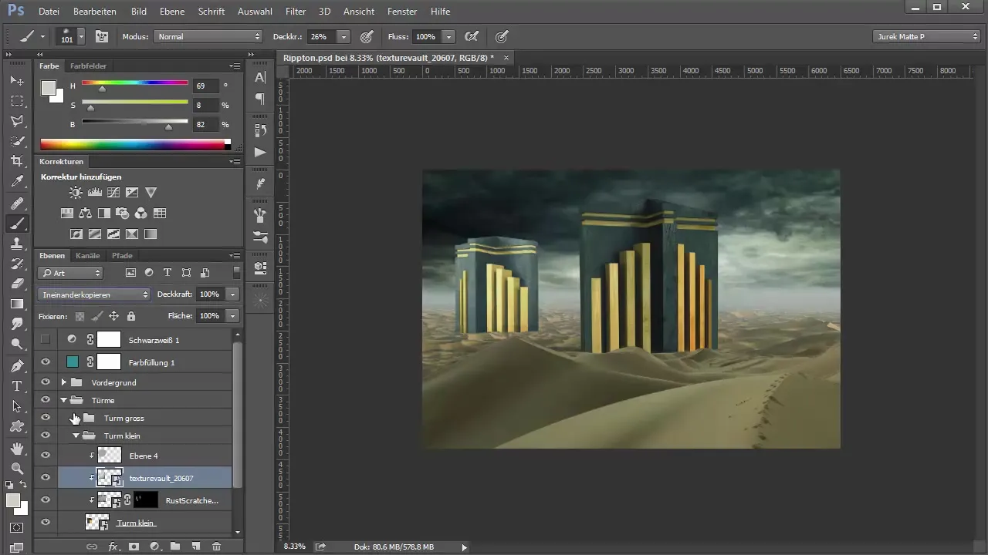
Task: Show the Schwarzweiß 1 layer
Action: coord(46,339)
